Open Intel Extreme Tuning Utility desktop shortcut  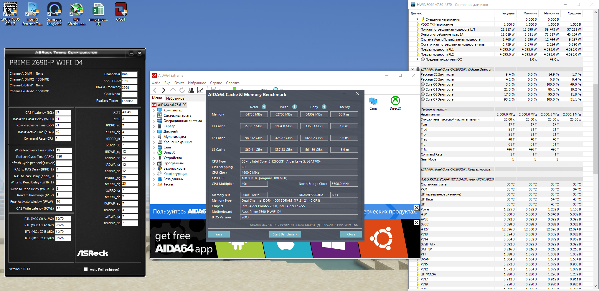click(x=32, y=14)
